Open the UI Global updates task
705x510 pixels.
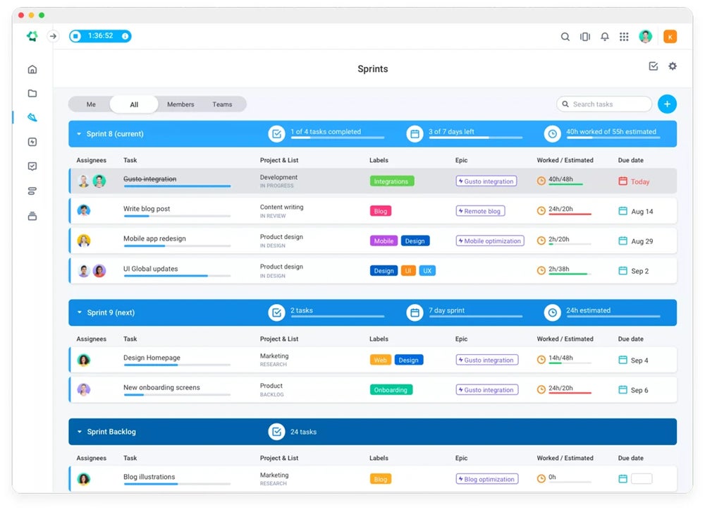[151, 269]
